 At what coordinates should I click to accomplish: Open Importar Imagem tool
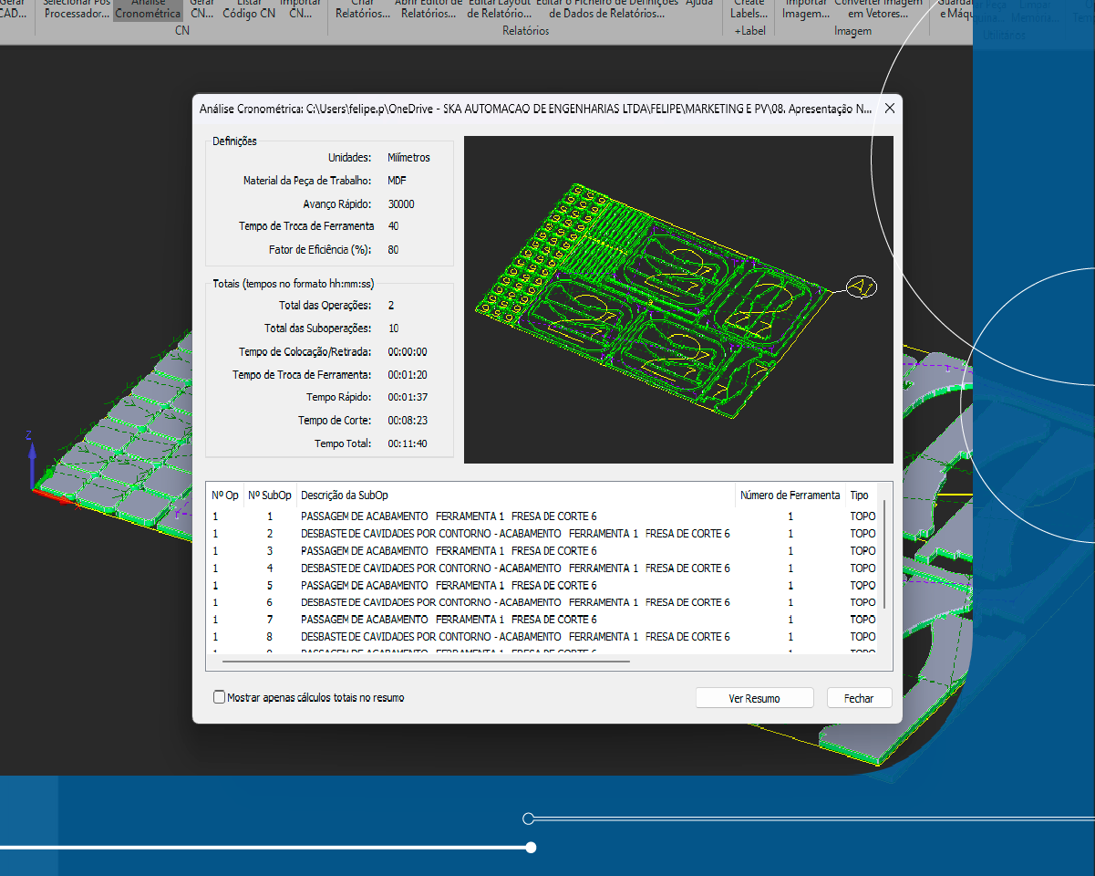806,9
